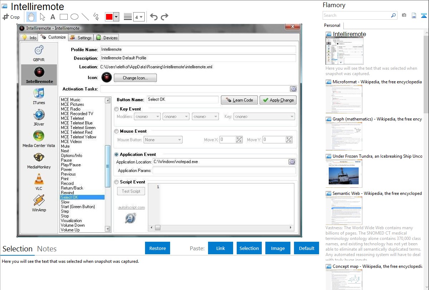Open the autoitscript.com link

click(x=131, y=207)
